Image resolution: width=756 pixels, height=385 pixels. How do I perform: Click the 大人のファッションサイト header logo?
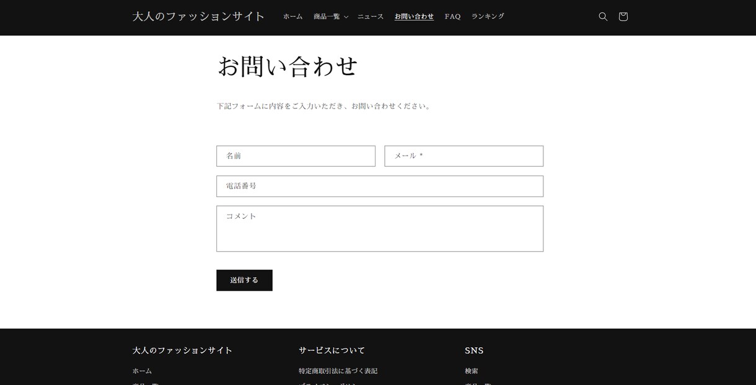[199, 17]
